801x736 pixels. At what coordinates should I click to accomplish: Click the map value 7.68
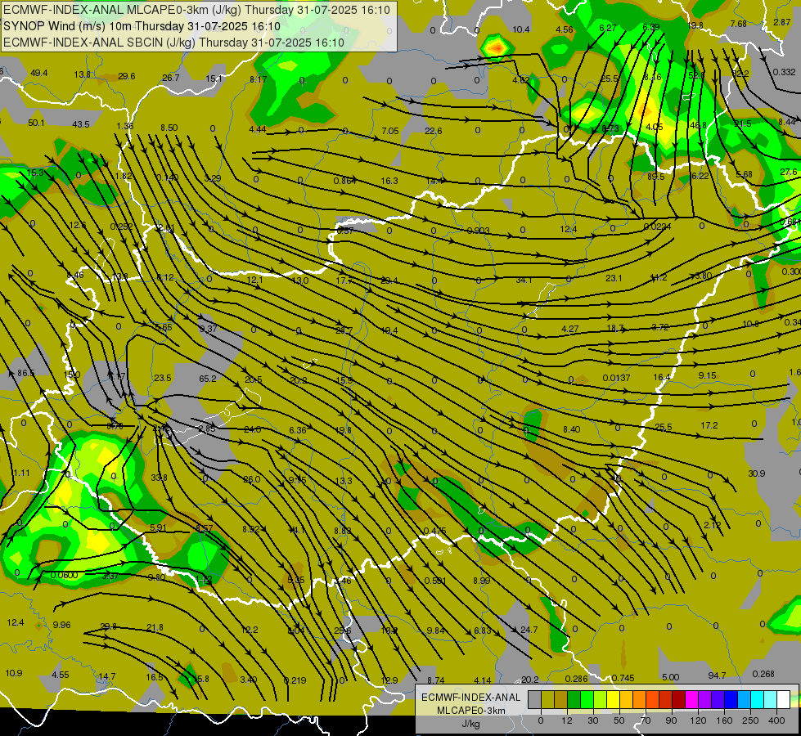739,24
